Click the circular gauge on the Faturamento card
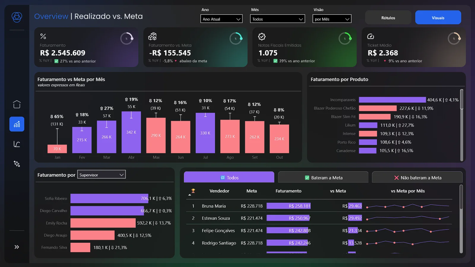475x267 pixels. (126, 38)
